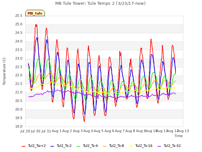Click the 22.5 y-axis tick label
Viewport: 202px width, 152px height.
coord(19,67)
